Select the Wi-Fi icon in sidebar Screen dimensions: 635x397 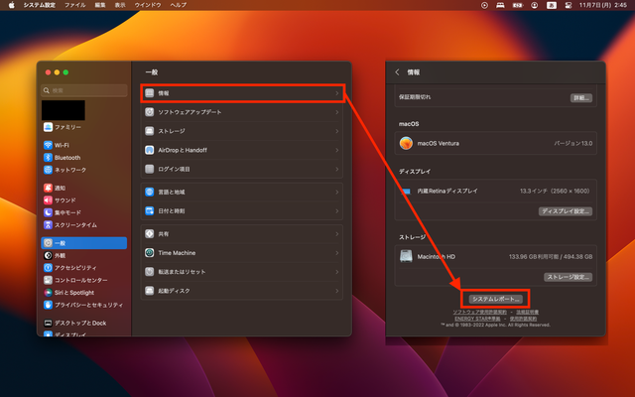tap(48, 145)
